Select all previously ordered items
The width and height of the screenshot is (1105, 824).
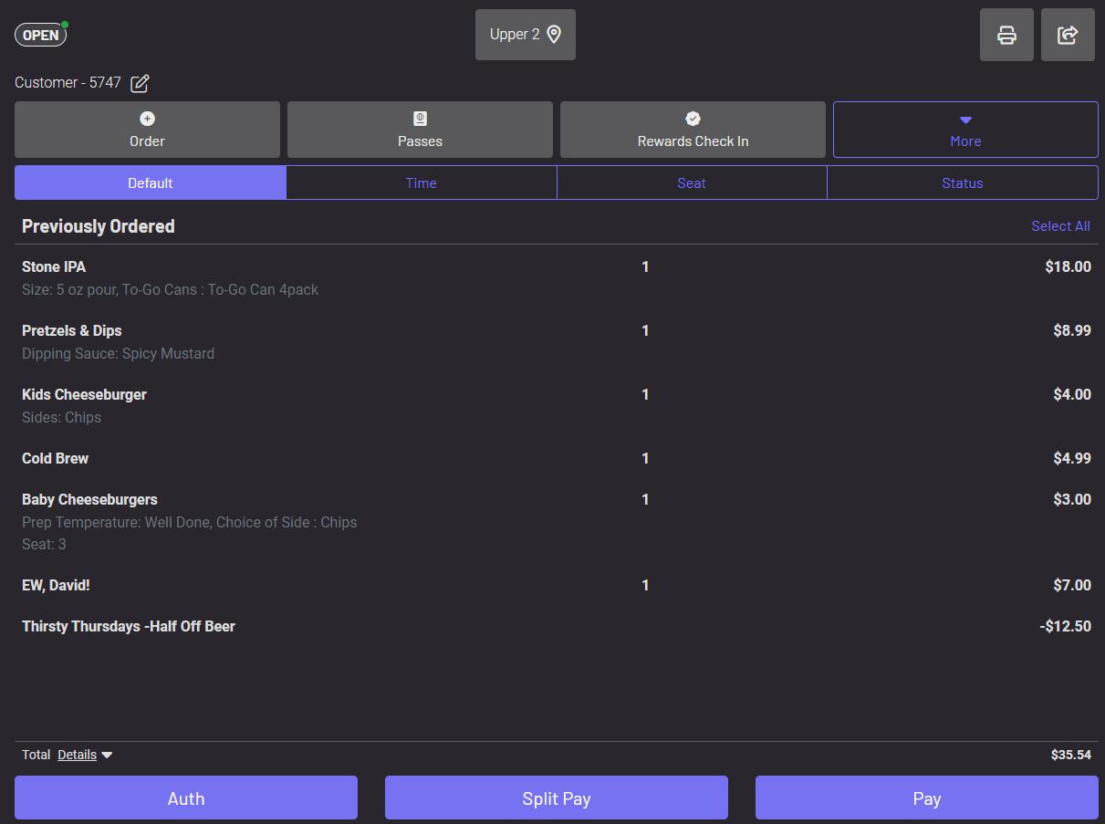pyautogui.click(x=1060, y=225)
